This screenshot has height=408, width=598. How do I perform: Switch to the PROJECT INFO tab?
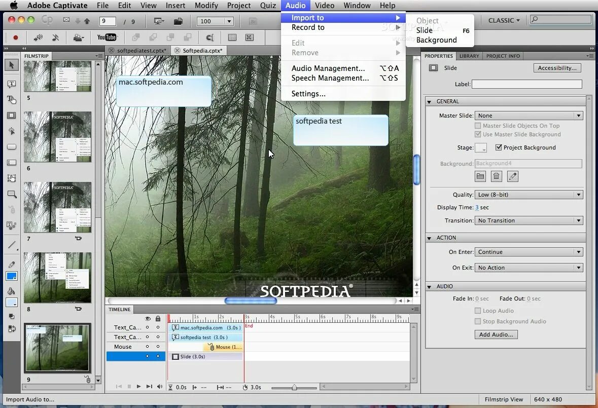pos(503,56)
